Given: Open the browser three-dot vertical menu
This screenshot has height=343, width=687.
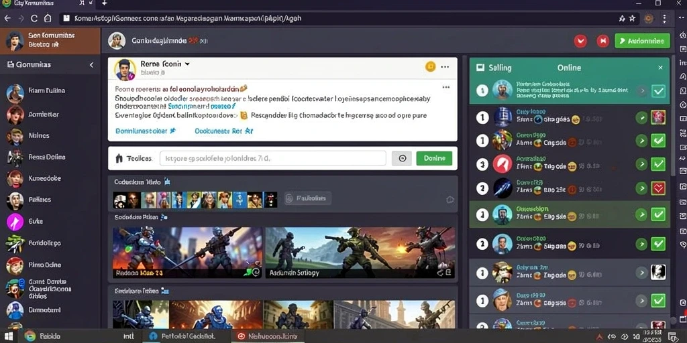Looking at the screenshot, I should click(665, 18).
